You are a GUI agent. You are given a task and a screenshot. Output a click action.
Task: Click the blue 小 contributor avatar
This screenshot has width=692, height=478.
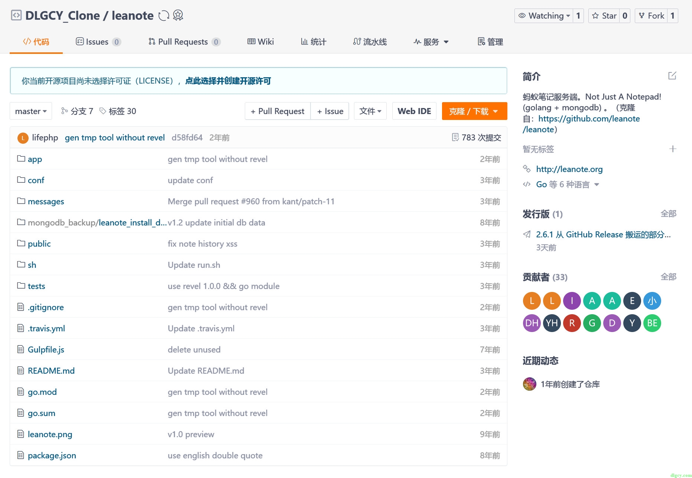[x=652, y=301]
